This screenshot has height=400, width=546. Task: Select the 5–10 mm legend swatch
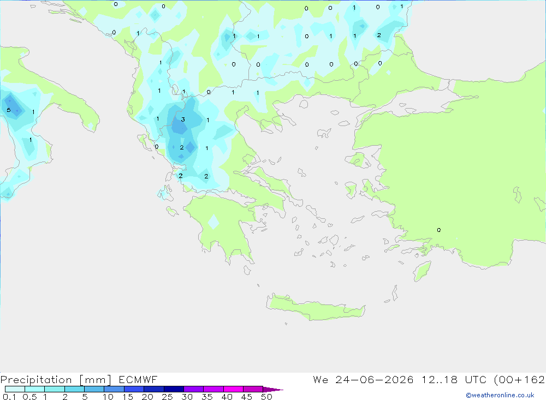94,389
